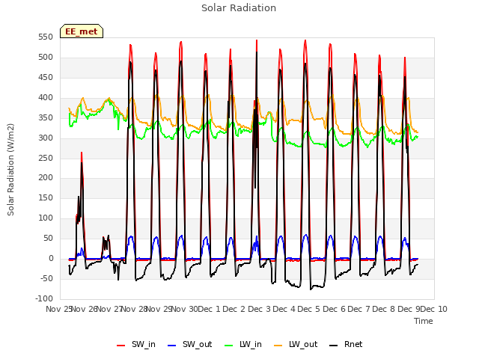Click the SW_out legend label
Image resolution: width=479 pixels, height=359 pixels.
197,344
